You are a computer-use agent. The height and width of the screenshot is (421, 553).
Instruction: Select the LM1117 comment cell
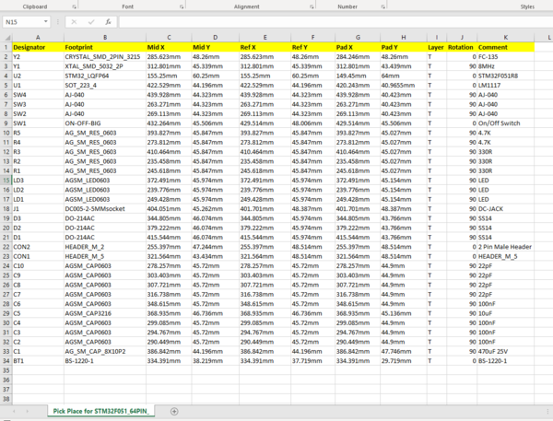(505, 86)
